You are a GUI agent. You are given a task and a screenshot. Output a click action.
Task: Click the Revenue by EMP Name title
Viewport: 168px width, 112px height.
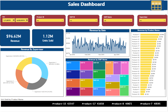tap(97, 60)
